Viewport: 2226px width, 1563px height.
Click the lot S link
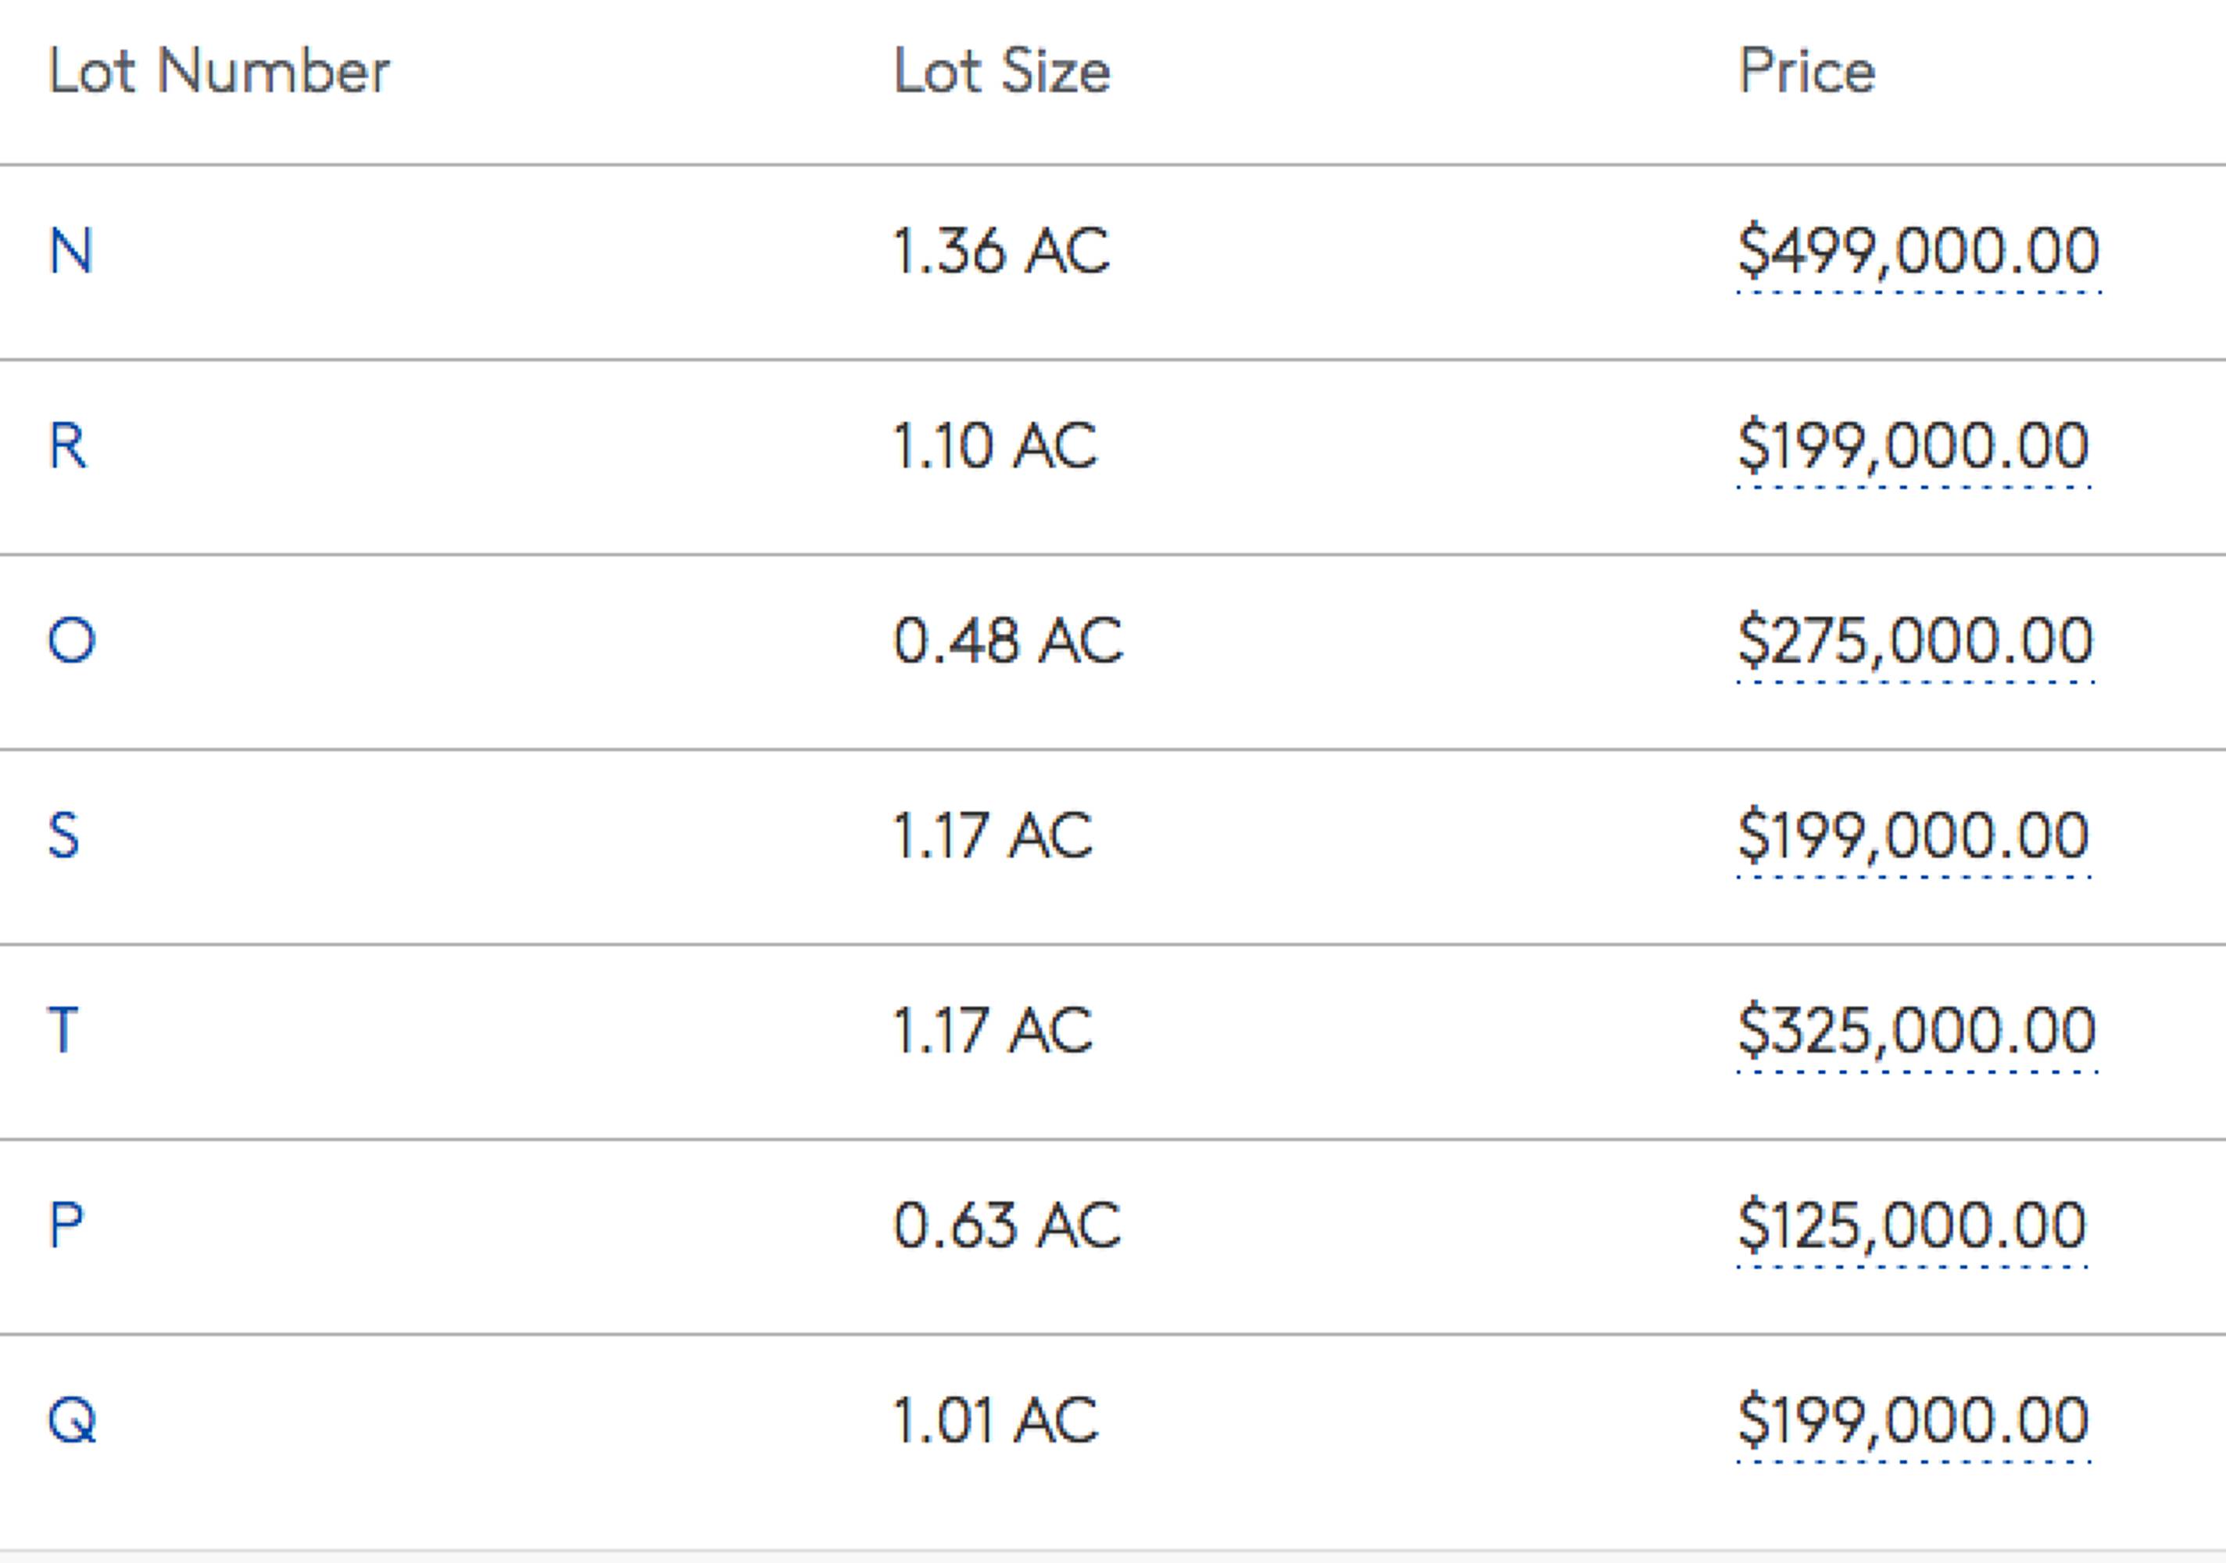64,835
